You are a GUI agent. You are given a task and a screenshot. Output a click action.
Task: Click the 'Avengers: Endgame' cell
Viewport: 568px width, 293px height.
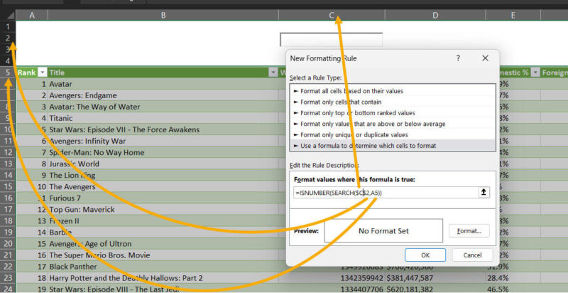pyautogui.click(x=163, y=95)
